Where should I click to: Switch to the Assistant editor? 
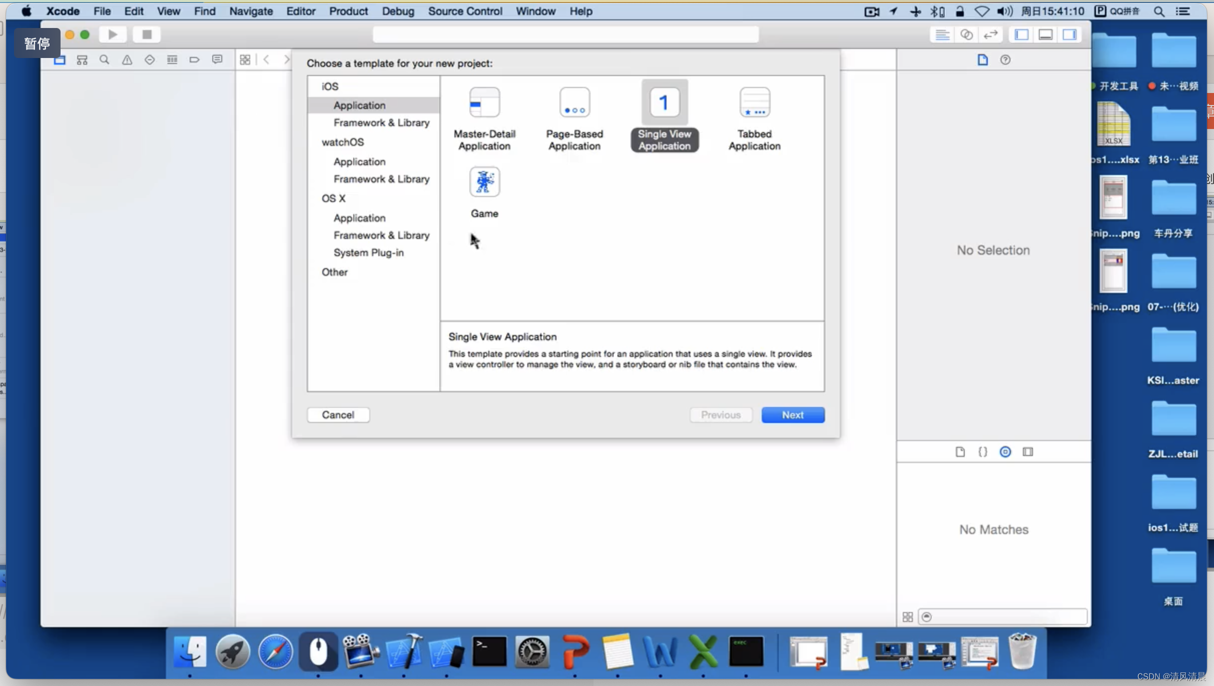966,34
